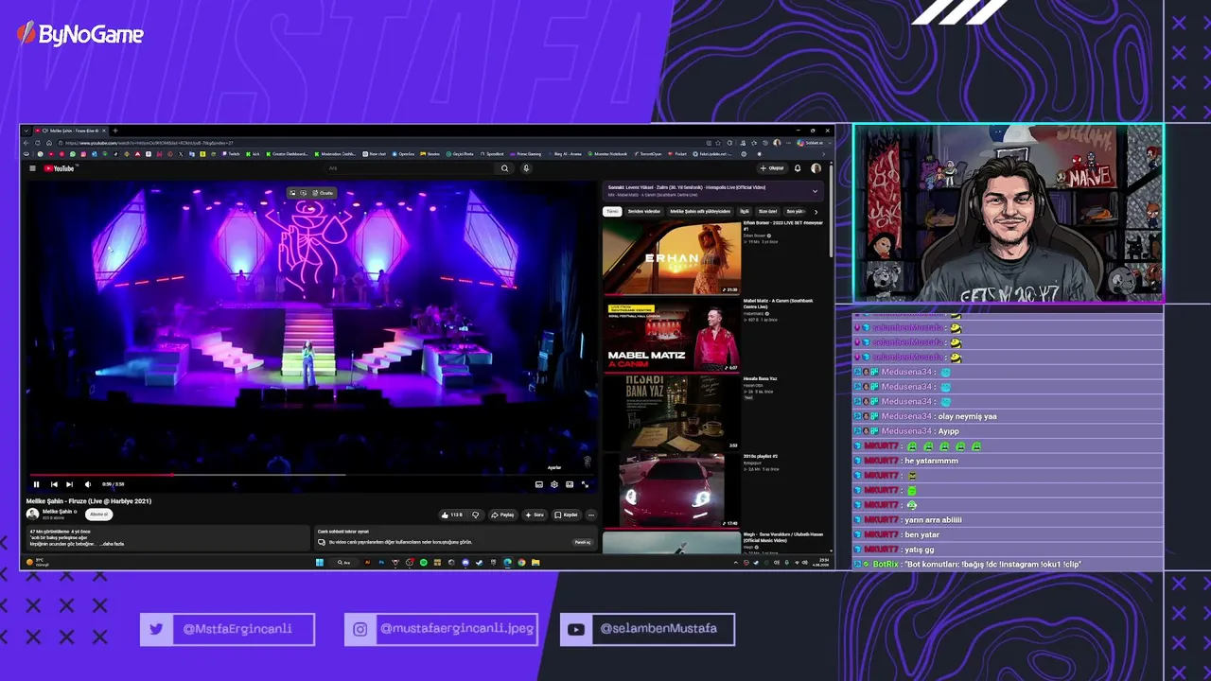1211x681 pixels.
Task: Select the Tümü filter chip
Action: [x=612, y=212]
